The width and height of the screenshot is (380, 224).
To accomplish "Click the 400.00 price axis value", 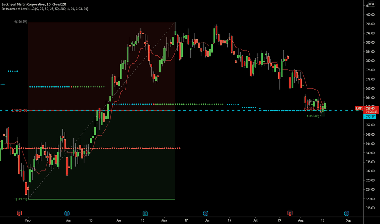I will tap(370, 15).
